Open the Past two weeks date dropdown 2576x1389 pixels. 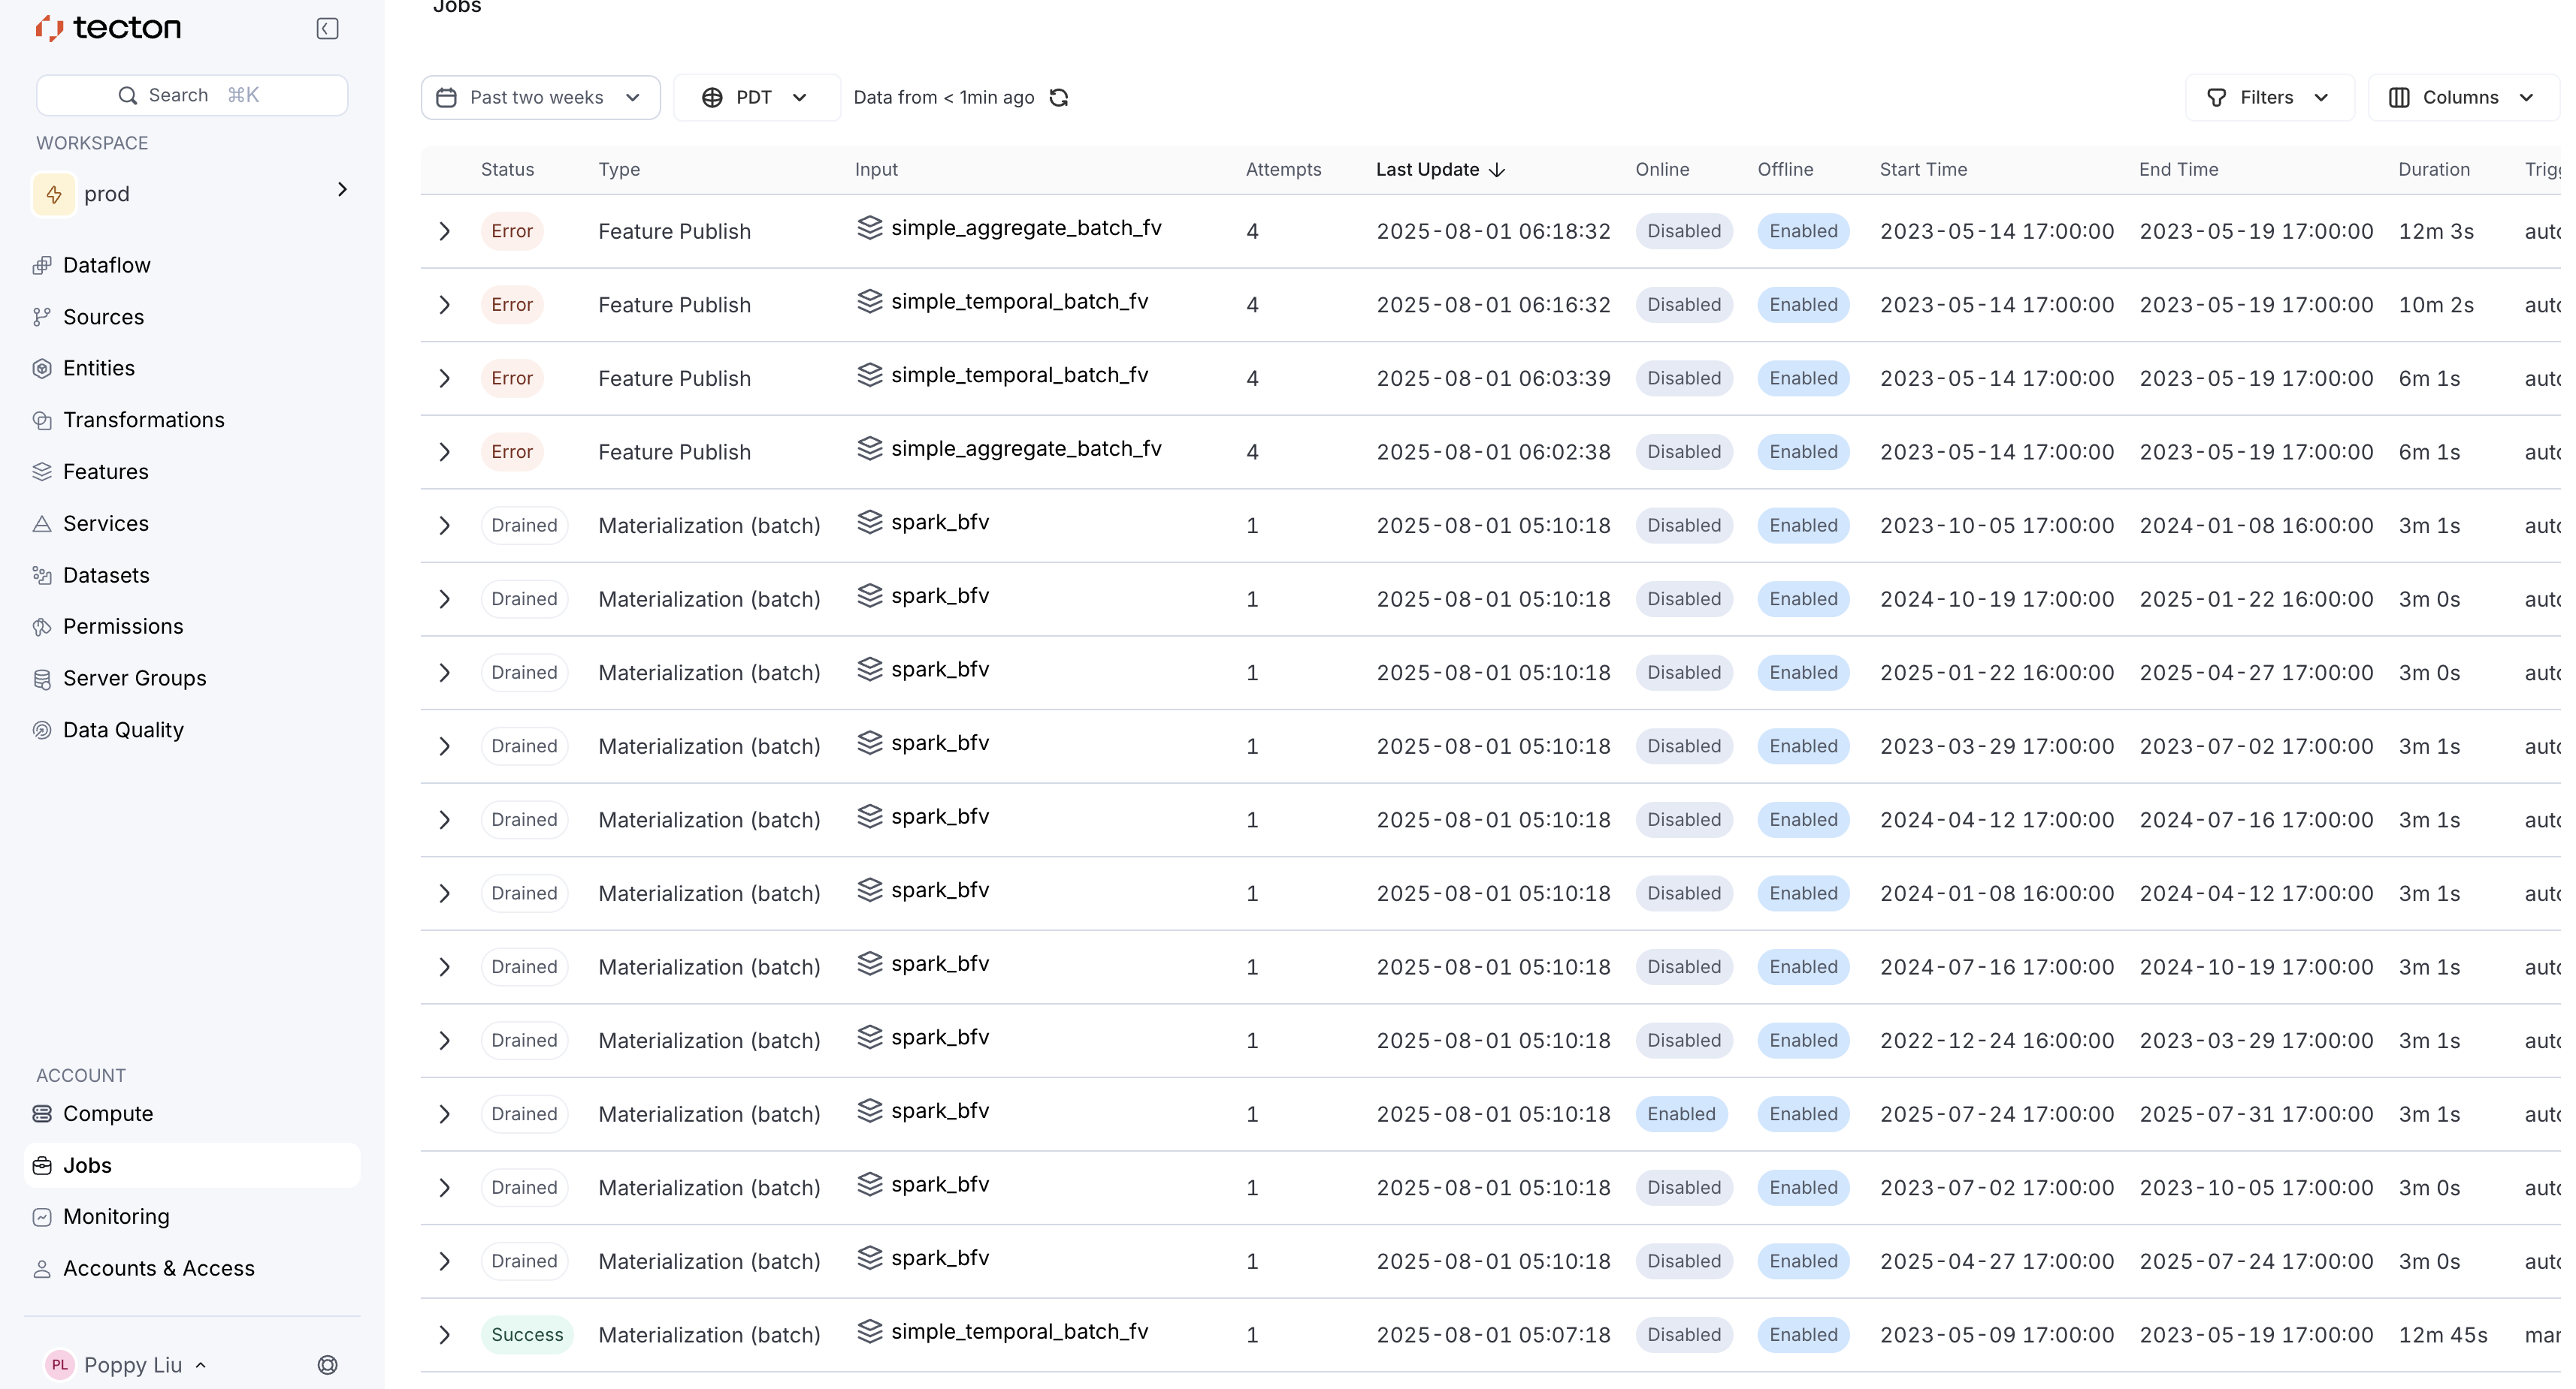tap(540, 97)
